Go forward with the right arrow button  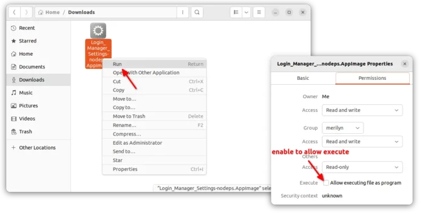point(26,12)
